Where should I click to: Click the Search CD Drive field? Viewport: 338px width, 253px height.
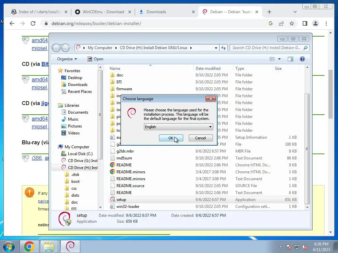pos(269,48)
